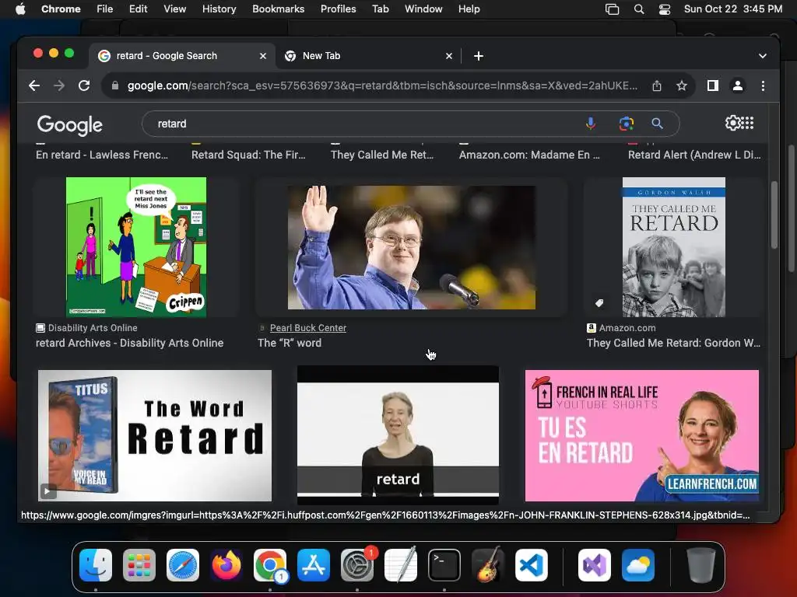Open the Disability Arts Online cartoon thumbnail
The image size is (797, 597).
click(x=136, y=247)
